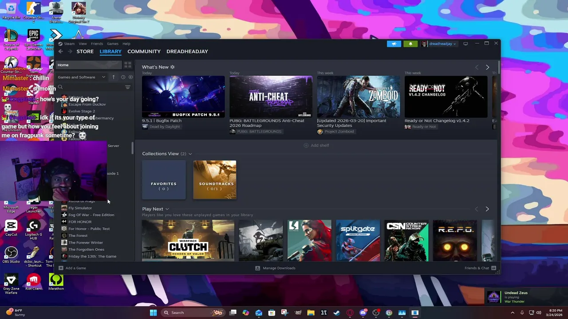Expand Games and Software filter dropdown
This screenshot has width=568, height=319.
pyautogui.click(x=82, y=77)
